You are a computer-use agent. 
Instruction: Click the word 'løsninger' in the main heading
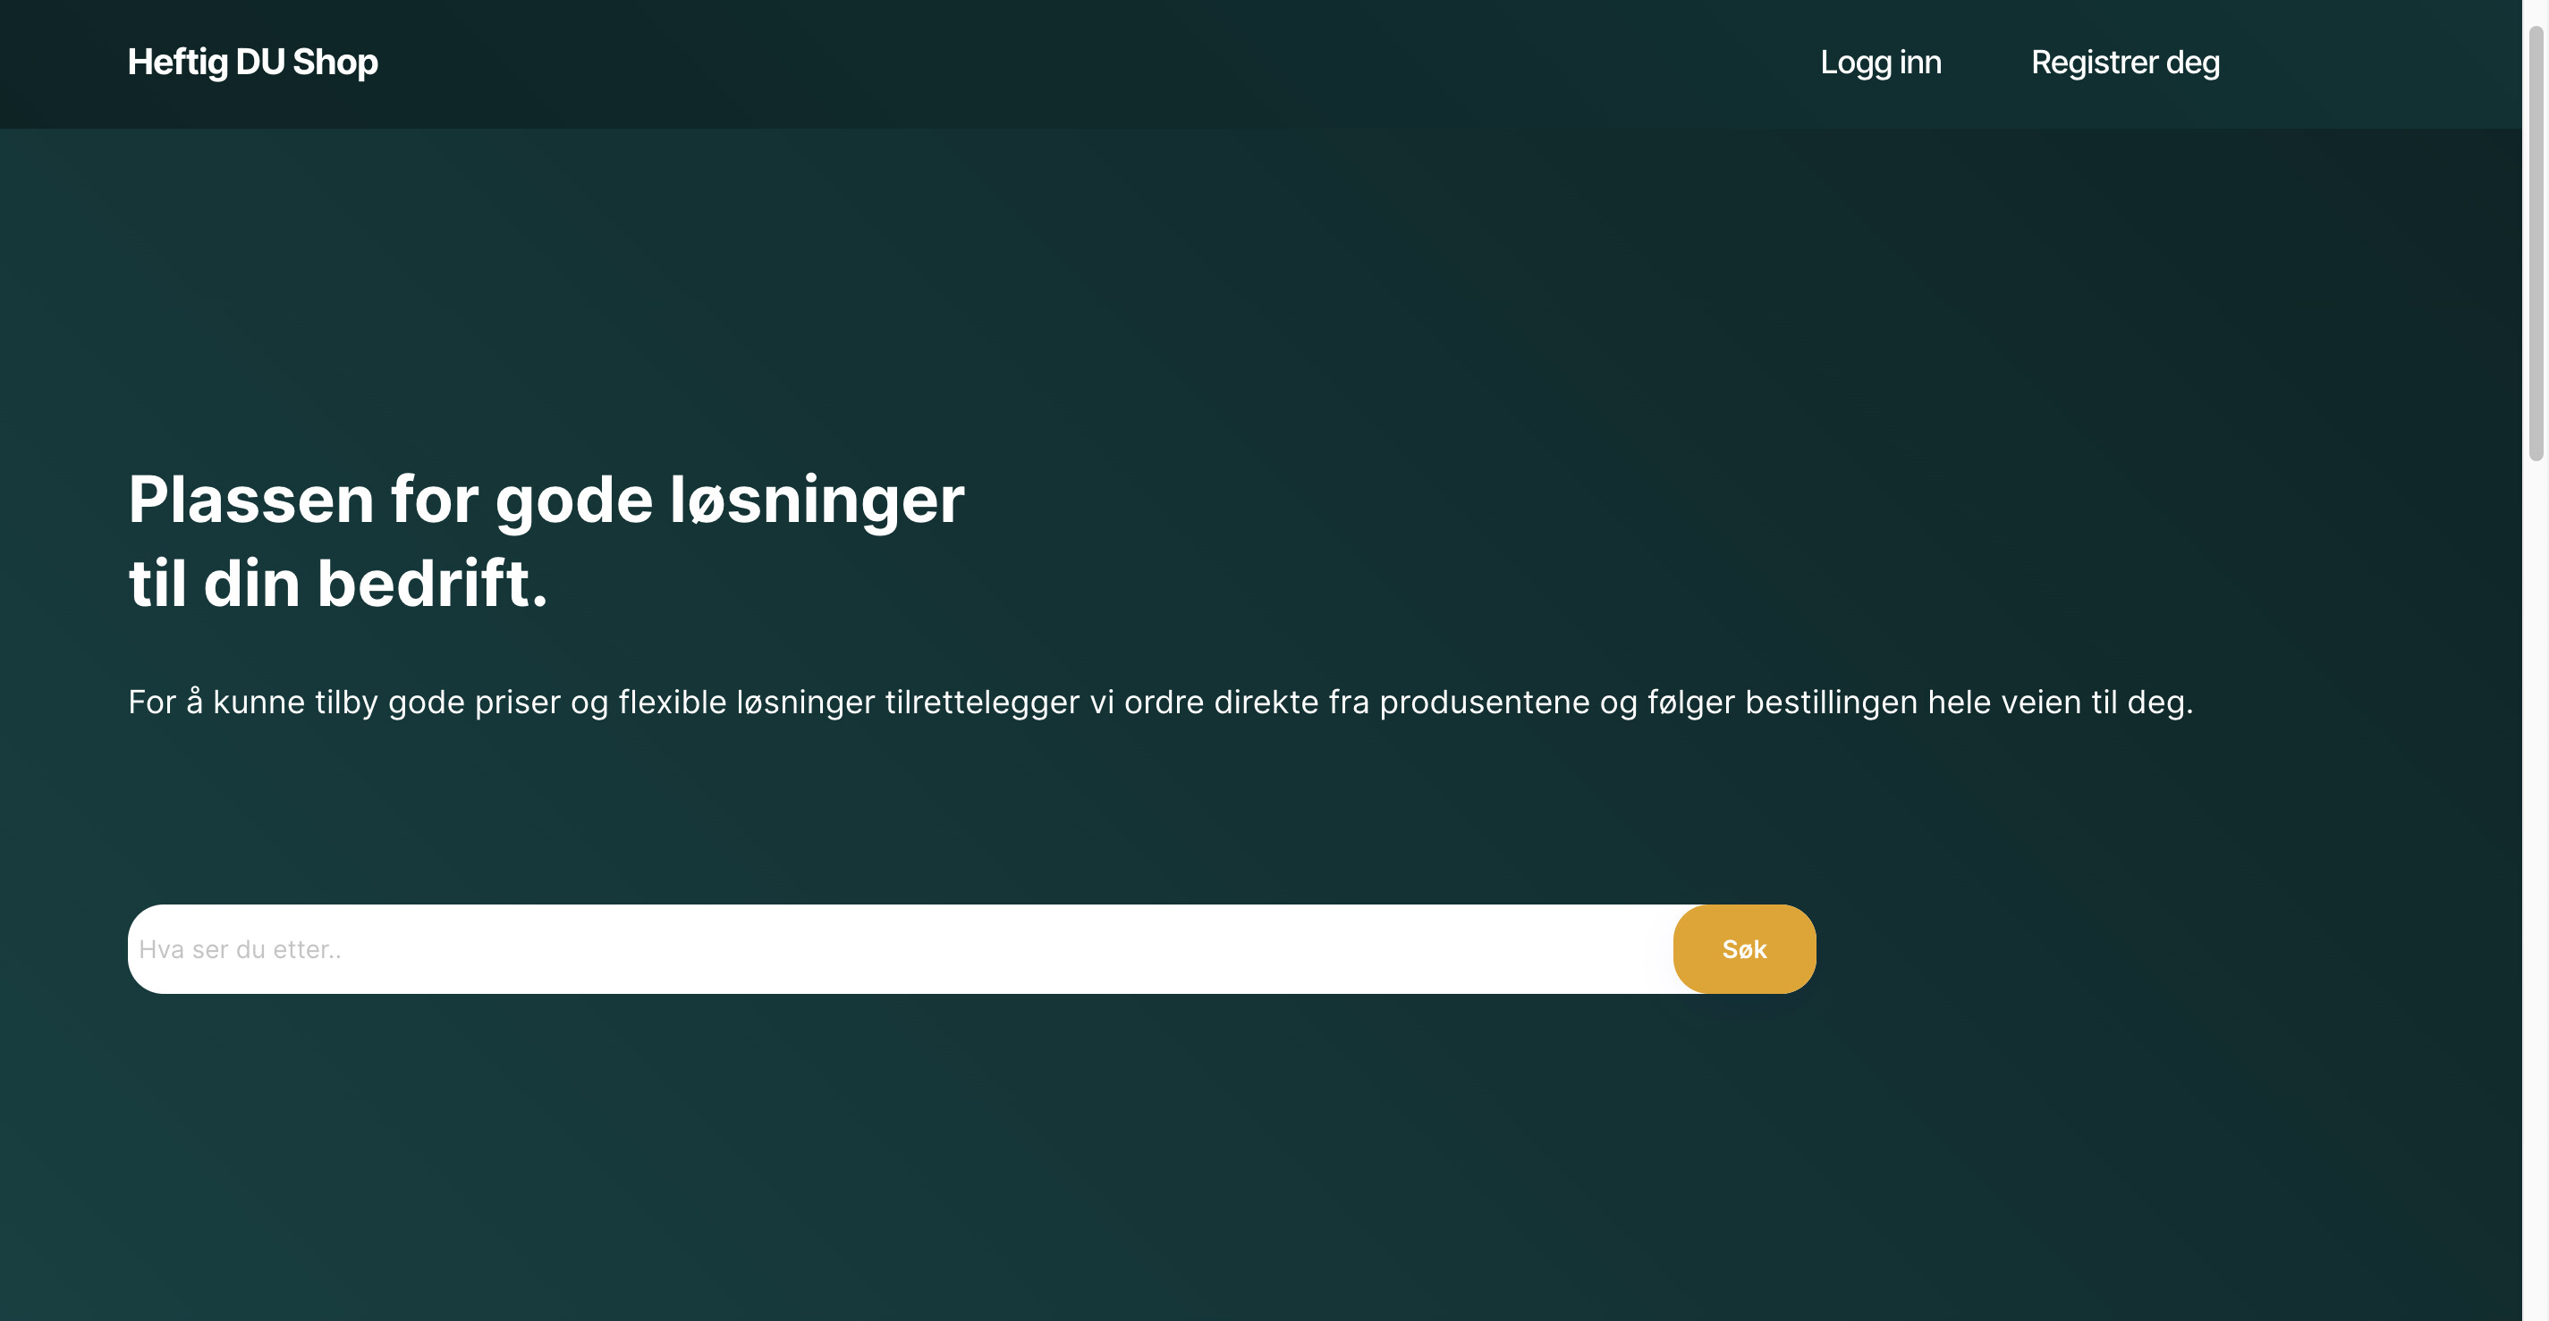(x=817, y=500)
